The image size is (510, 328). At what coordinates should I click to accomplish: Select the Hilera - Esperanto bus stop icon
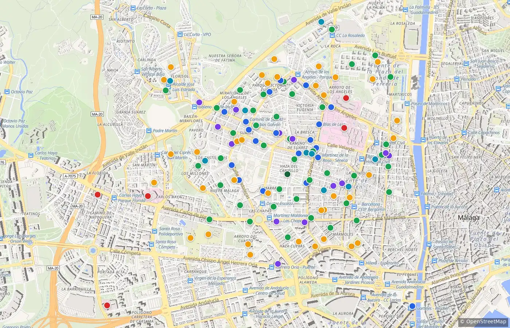[361, 263]
